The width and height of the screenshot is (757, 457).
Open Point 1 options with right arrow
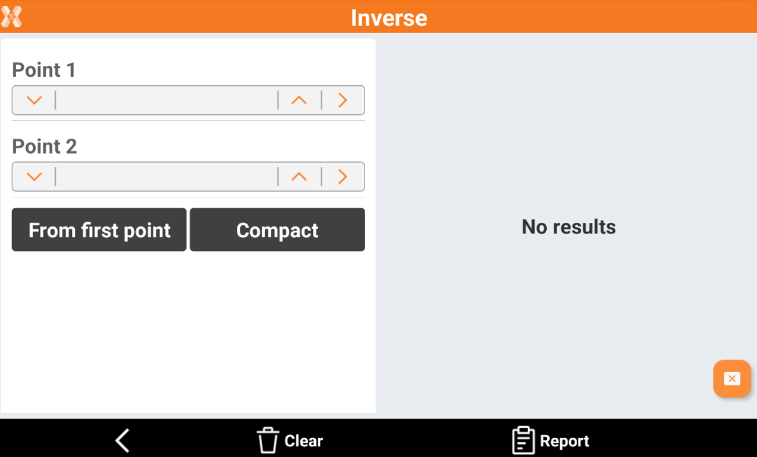343,100
